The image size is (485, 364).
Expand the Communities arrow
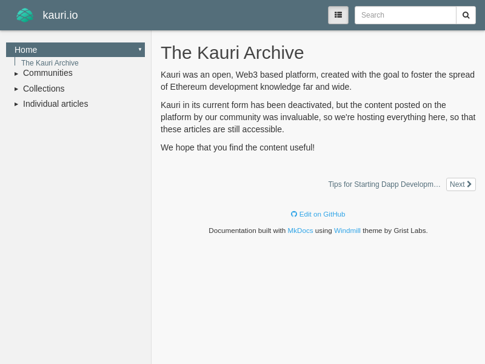point(16,73)
